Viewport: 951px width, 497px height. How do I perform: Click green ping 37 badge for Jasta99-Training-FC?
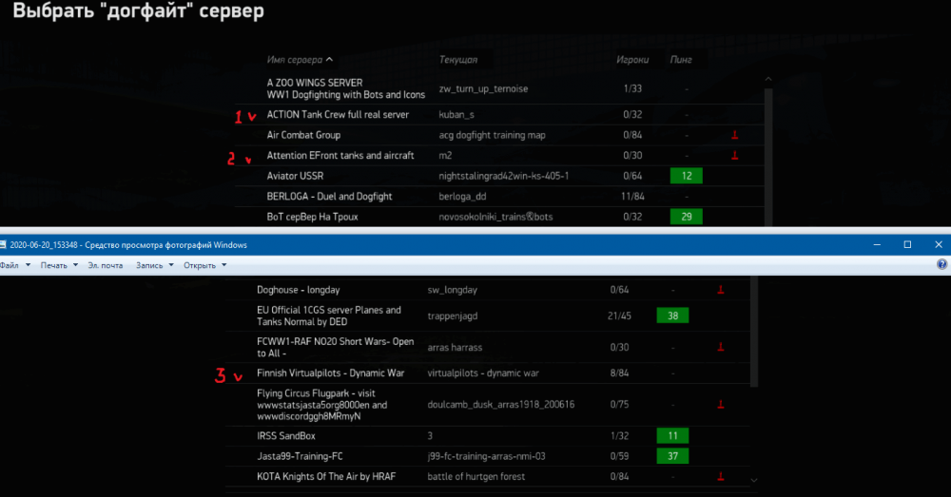672,456
